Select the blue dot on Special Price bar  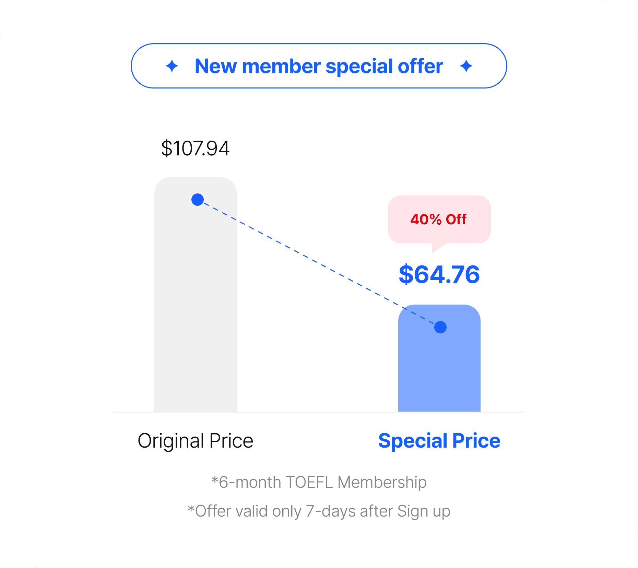point(440,327)
